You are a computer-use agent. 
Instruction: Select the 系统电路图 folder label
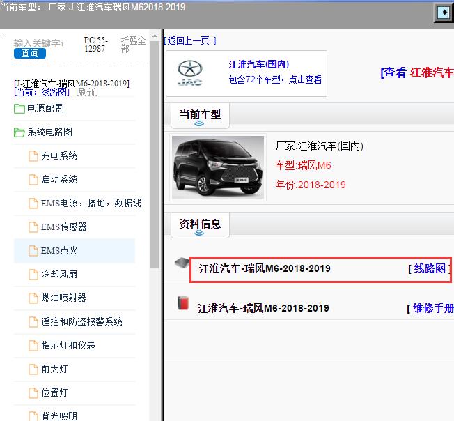coord(50,132)
